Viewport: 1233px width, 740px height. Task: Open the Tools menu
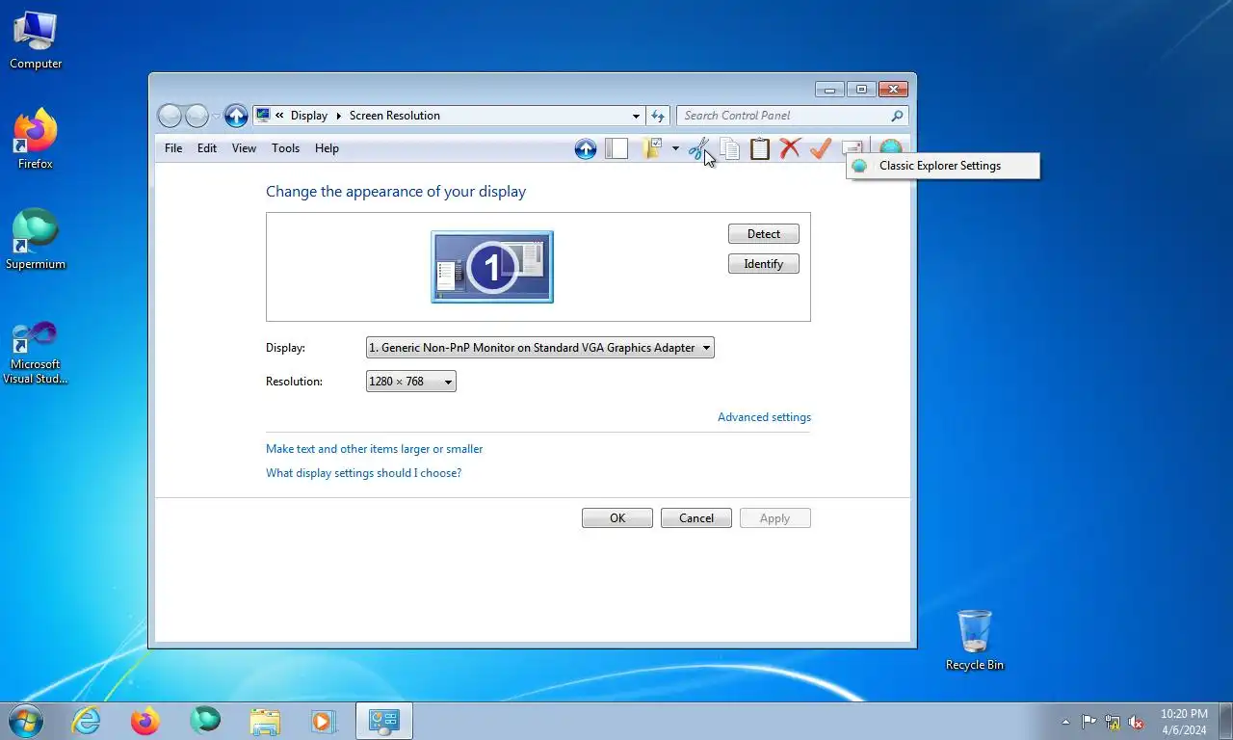(x=285, y=148)
